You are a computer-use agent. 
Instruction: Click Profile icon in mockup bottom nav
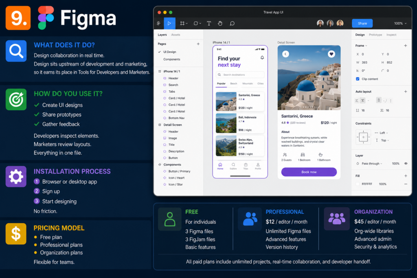[x=258, y=166]
